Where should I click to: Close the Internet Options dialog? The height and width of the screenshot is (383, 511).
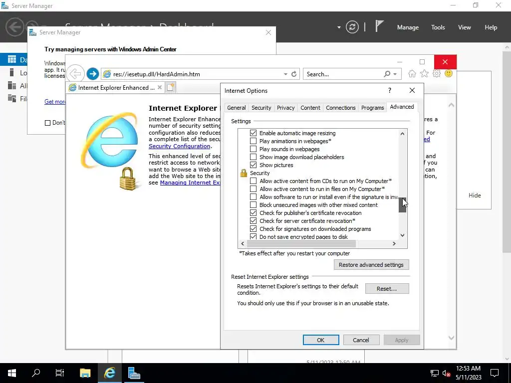click(412, 90)
